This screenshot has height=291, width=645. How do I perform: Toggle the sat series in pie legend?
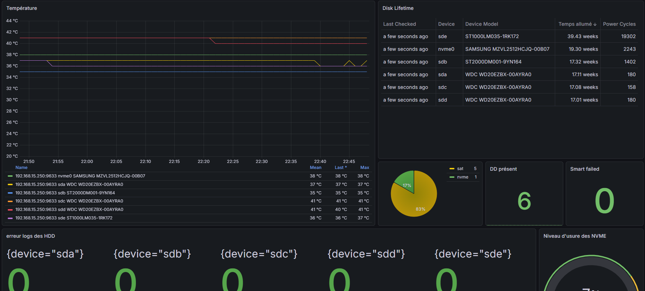coord(460,169)
